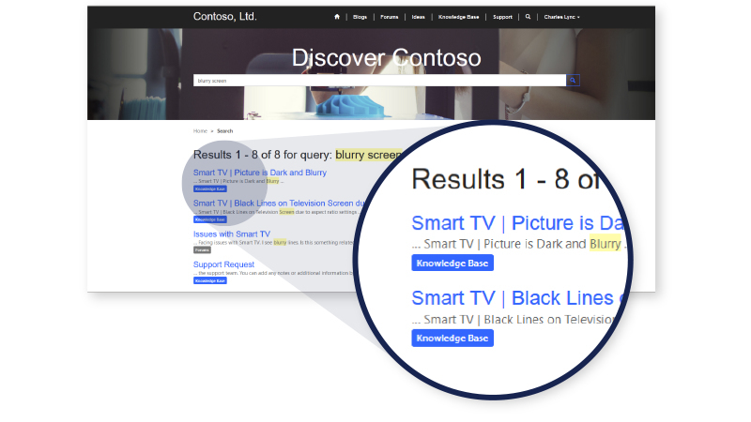Screen dimensions: 751x422
Task: Click Knowledge Base tag under Picture is Dark result
Action: click(209, 189)
